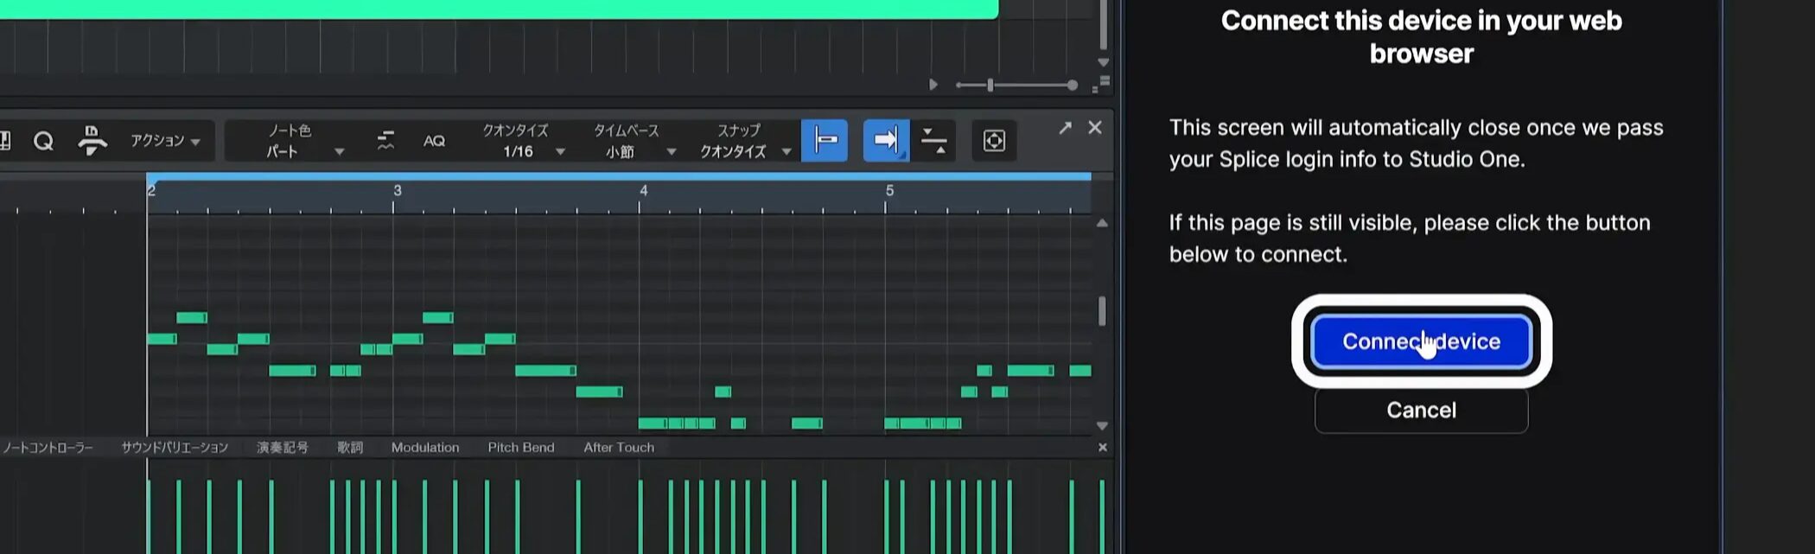Screen dimensions: 1815x554
Task: Click the editor zoom-to-fit target icon
Action: (x=994, y=141)
